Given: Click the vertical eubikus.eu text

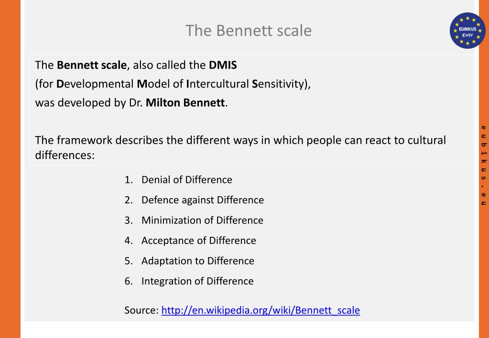Looking at the screenshot, I should [x=483, y=165].
